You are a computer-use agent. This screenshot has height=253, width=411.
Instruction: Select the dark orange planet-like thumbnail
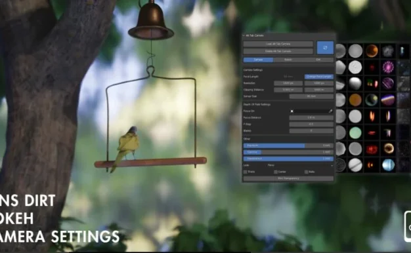point(372,50)
